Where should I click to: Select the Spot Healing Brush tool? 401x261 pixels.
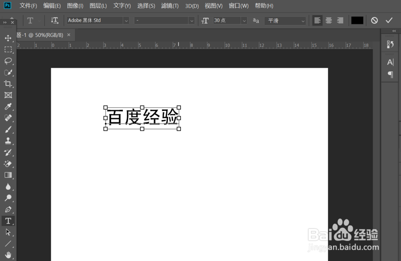pyautogui.click(x=8, y=118)
